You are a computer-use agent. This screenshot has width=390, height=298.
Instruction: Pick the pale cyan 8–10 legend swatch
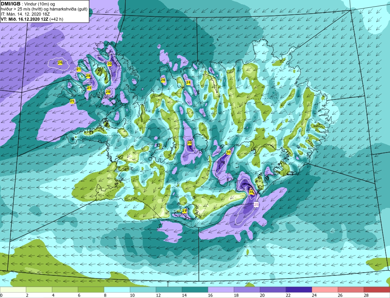(x=117, y=289)
